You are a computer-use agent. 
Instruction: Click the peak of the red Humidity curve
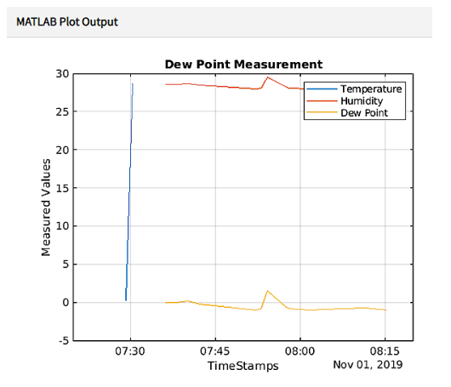click(267, 77)
